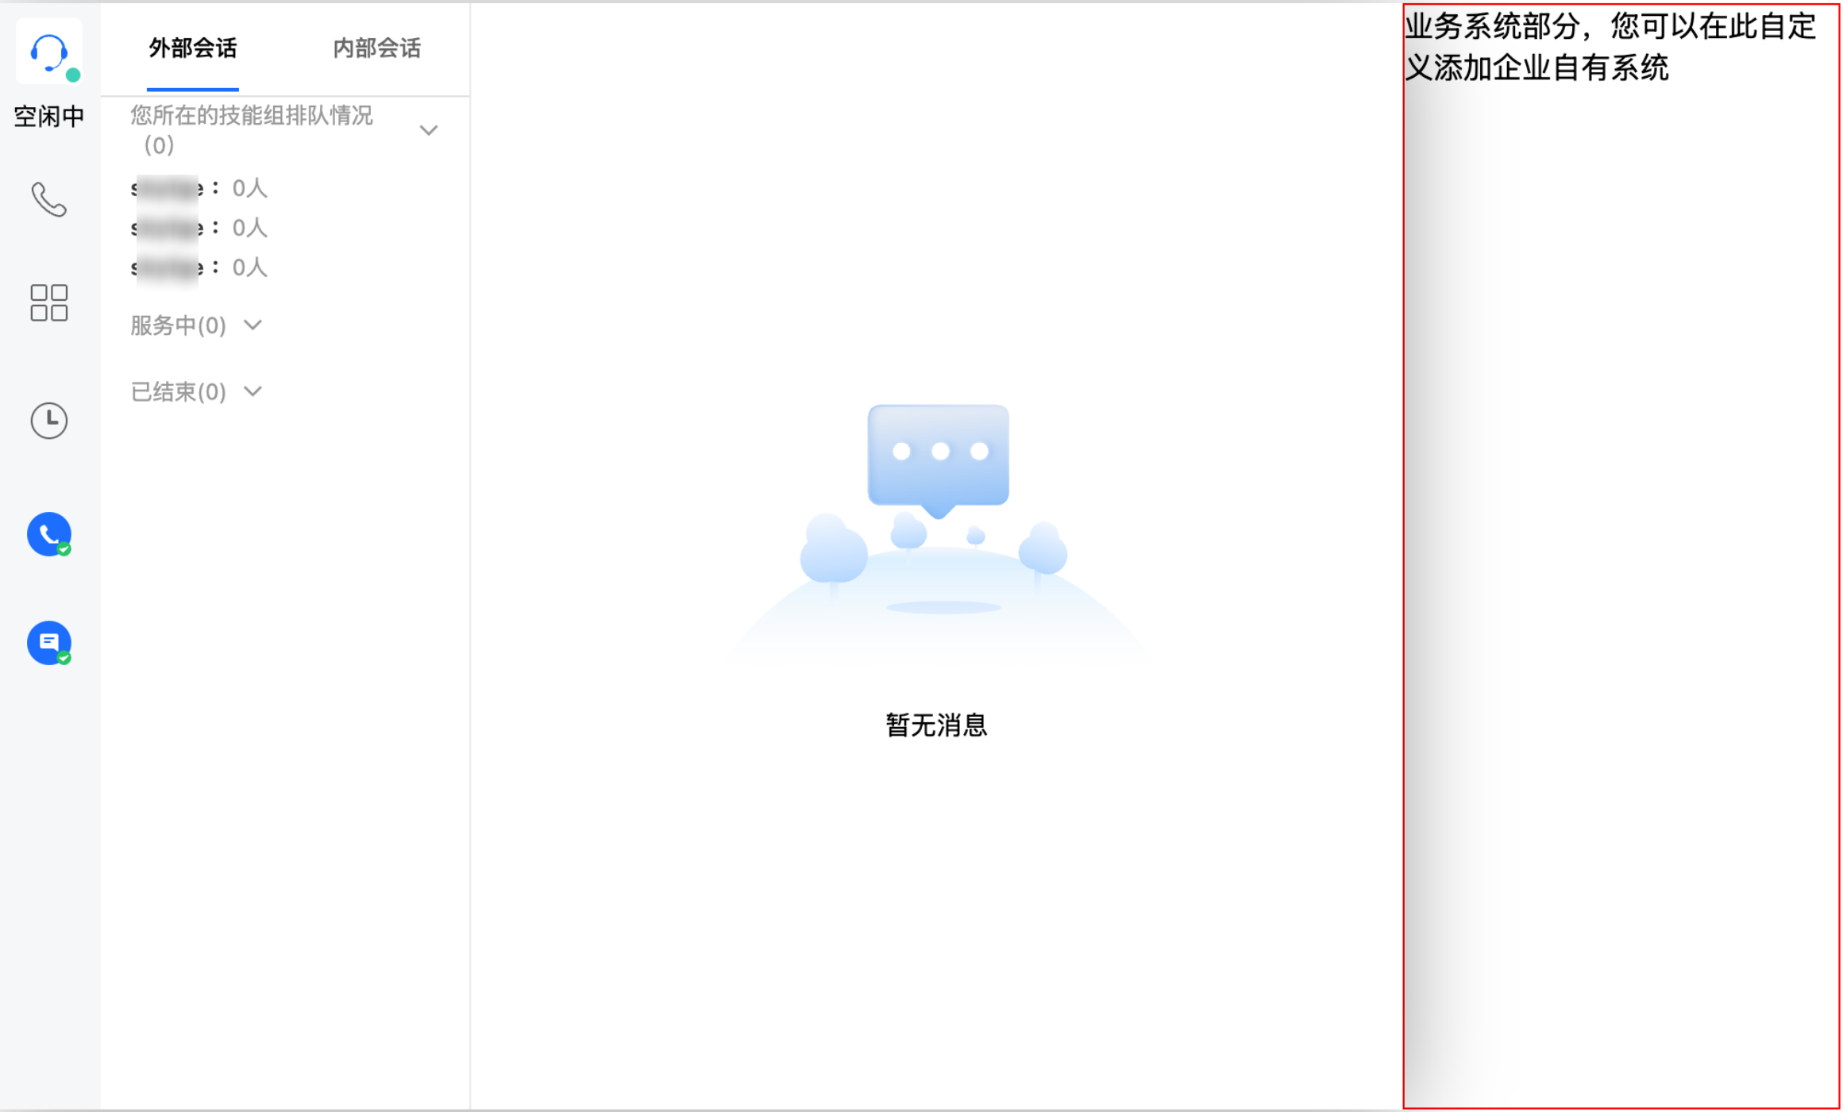
Task: Click the empty chat speech bubble illustration
Action: point(938,456)
